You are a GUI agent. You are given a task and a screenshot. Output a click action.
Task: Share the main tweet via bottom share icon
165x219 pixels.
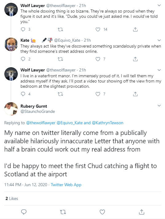point(141,212)
